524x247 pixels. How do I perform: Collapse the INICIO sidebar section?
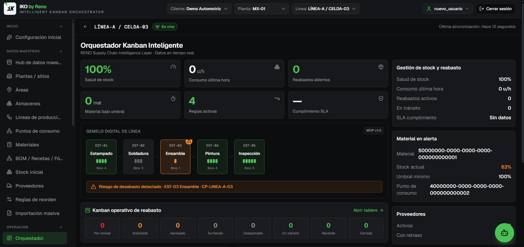[x=61, y=26]
